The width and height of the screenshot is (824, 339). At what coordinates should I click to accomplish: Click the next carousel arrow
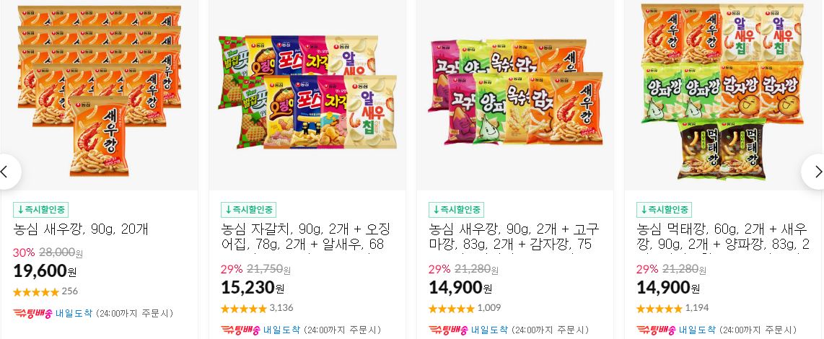coord(815,172)
